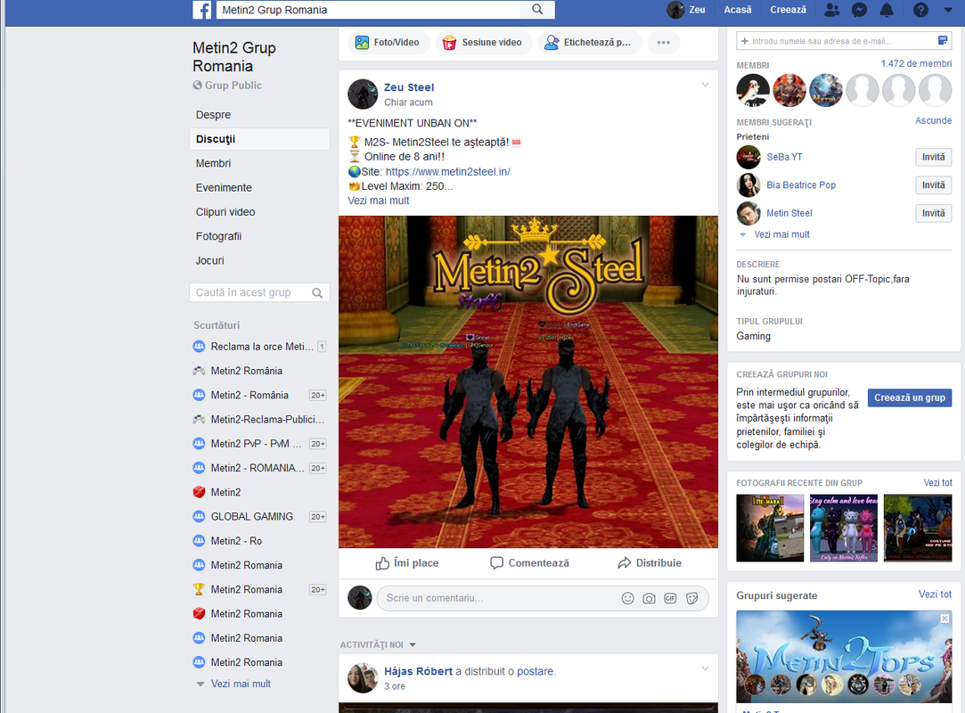Open Zeu profile from top bar
This screenshot has width=965, height=713.
pyautogui.click(x=686, y=10)
